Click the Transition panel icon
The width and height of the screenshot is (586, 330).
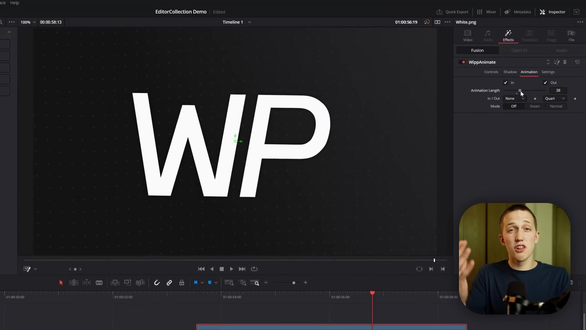[x=530, y=35]
